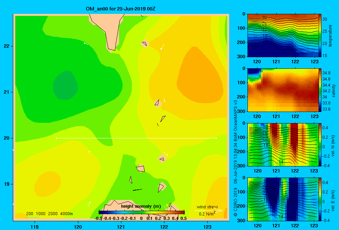Click the plot title 'OM_an00 for 25-Jun-2019 00Z'

[120, 9]
